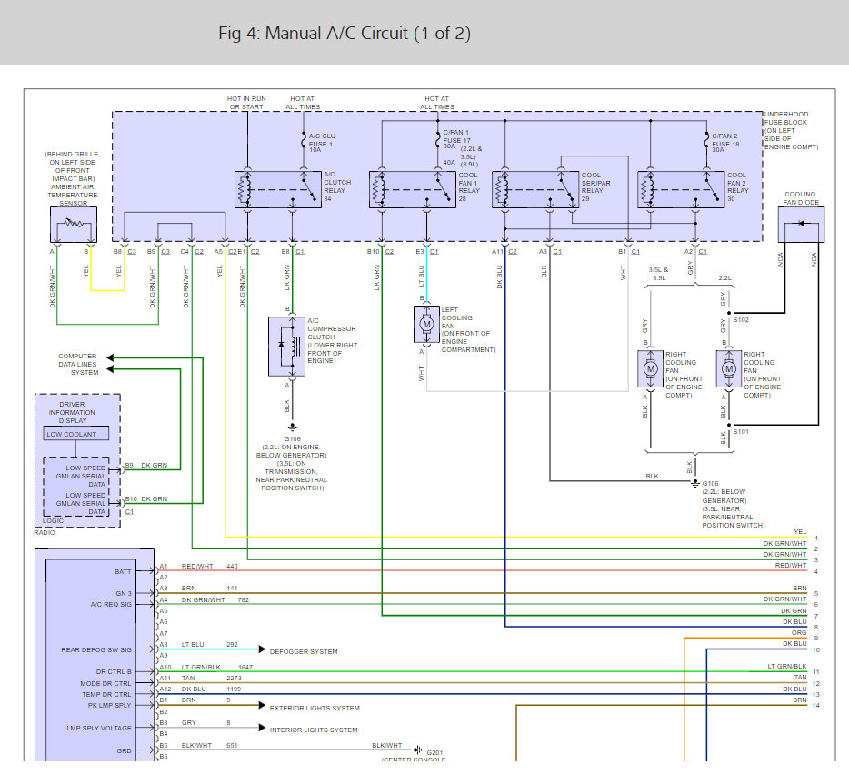Click the E8 C1 connector label
This screenshot has width=849, height=775.
tap(293, 251)
